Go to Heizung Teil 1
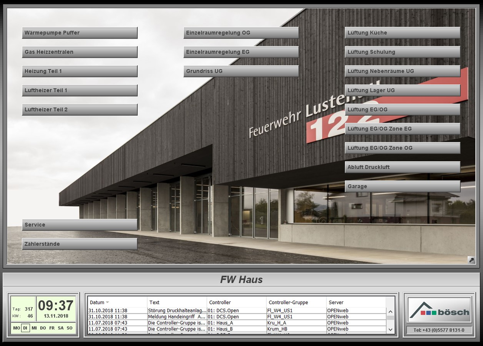Viewport: 483px width, 346px height. coord(80,71)
